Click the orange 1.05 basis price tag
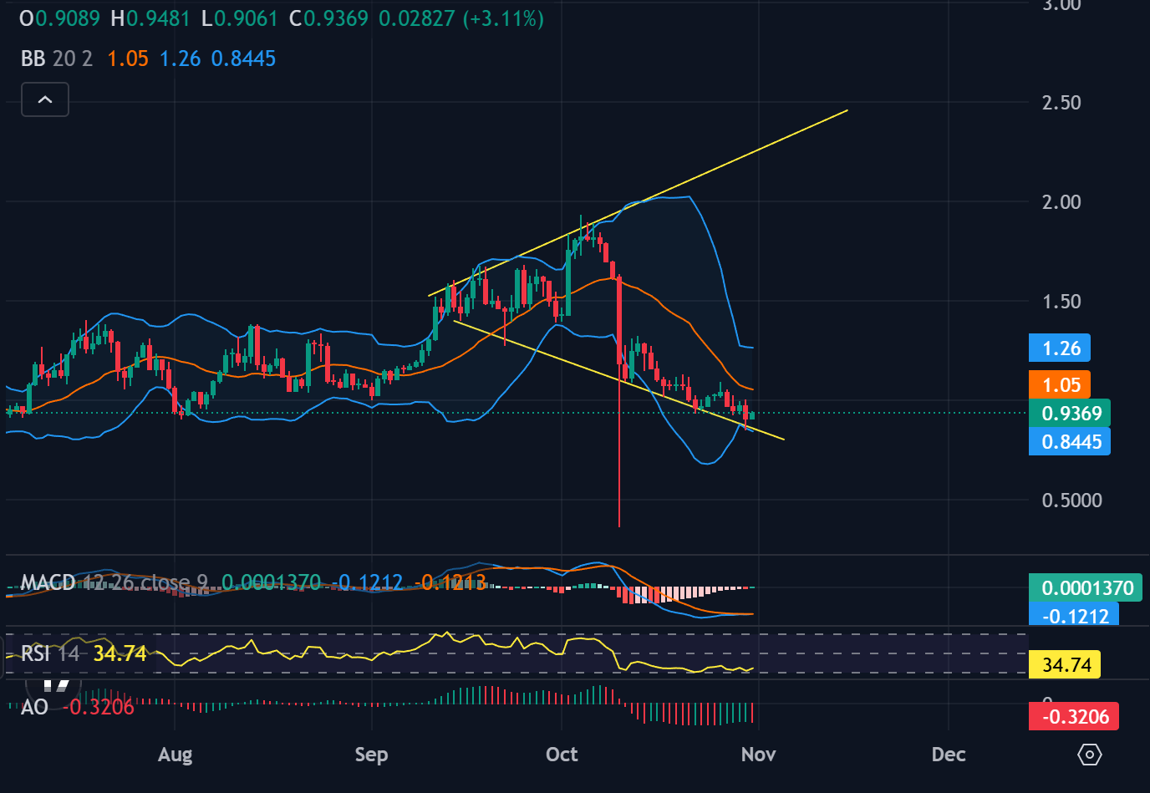This screenshot has width=1150, height=793. [1060, 385]
